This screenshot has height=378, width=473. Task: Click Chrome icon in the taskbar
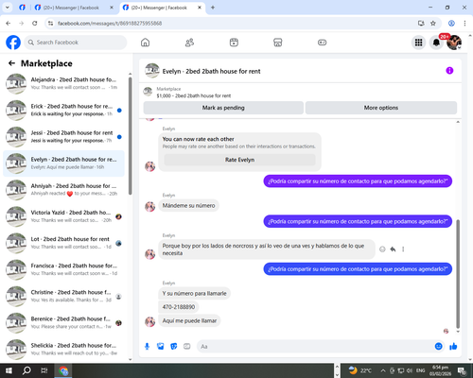tap(63, 370)
